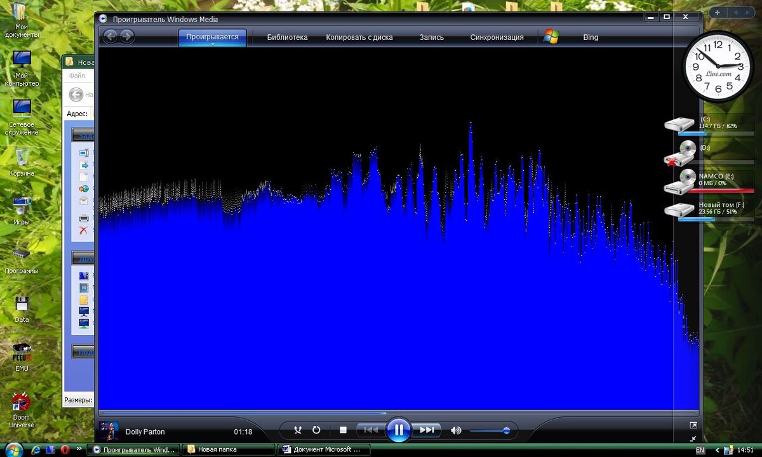
Task: Open the Библиотека tab
Action: (287, 37)
